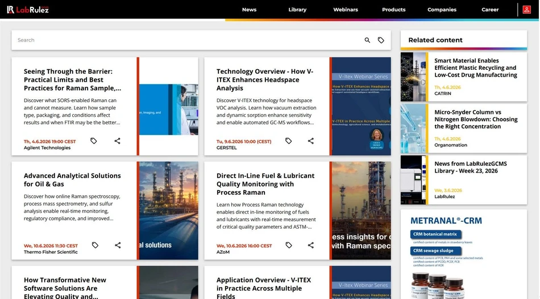The width and height of the screenshot is (540, 299).
Task: Click the Process Raman refinery thumbnail
Action: (362, 210)
